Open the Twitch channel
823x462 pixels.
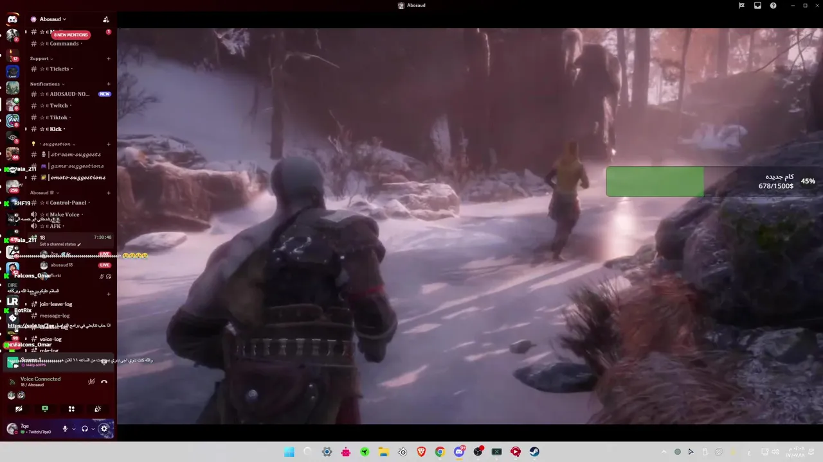[x=70, y=106]
